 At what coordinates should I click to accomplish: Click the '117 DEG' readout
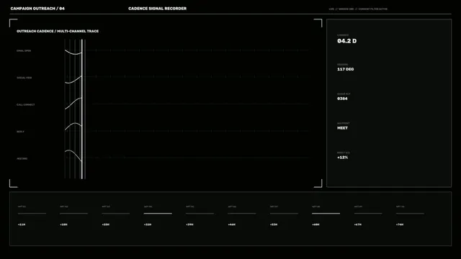346,69
